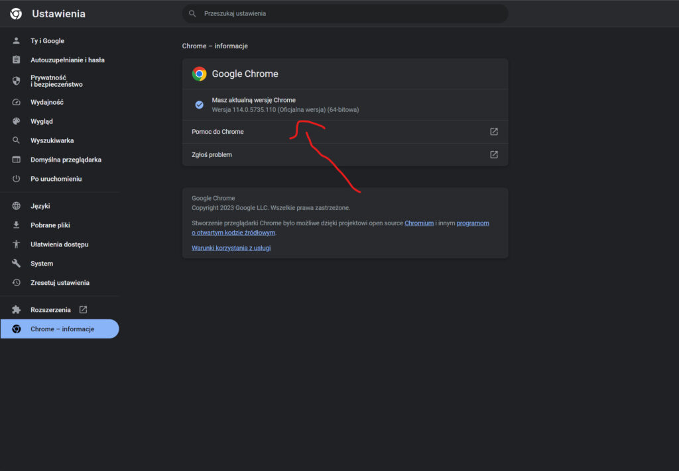Image resolution: width=679 pixels, height=471 pixels.
Task: Click the colorful Google Chrome logo in card
Action: 199,74
